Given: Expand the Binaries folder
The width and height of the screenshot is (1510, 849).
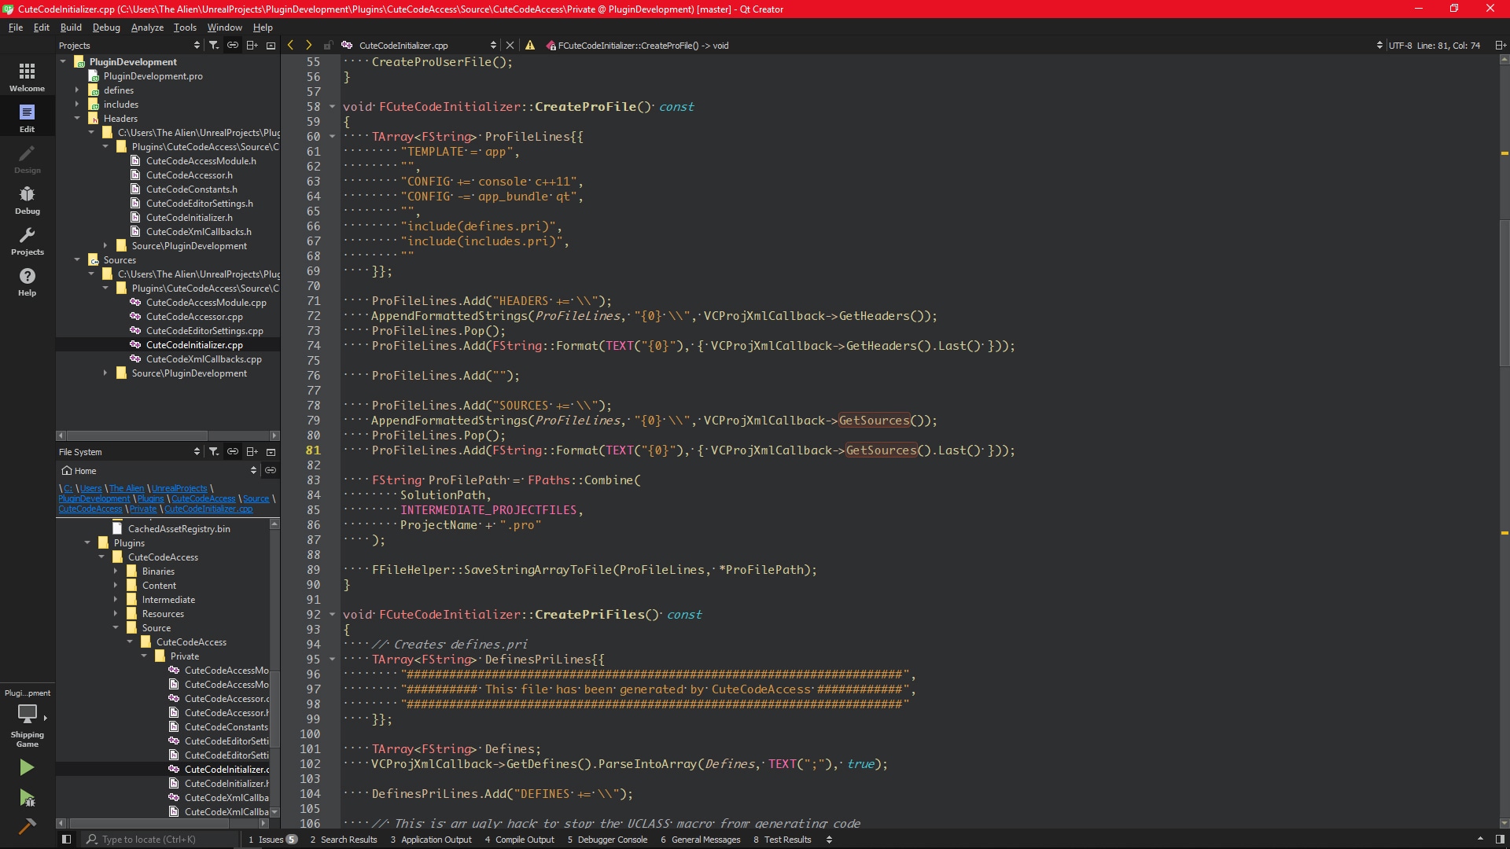Looking at the screenshot, I should coord(114,572).
